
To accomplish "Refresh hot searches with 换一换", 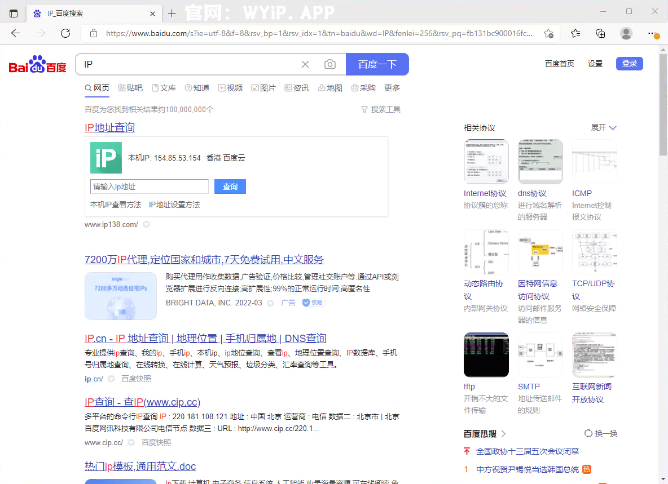I will 601,434.
